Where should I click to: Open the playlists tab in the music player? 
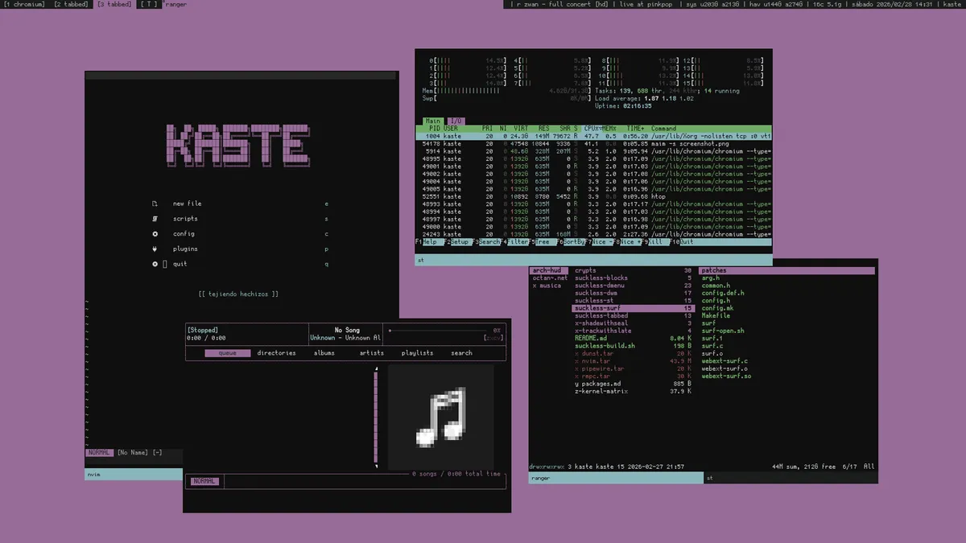[417, 352]
